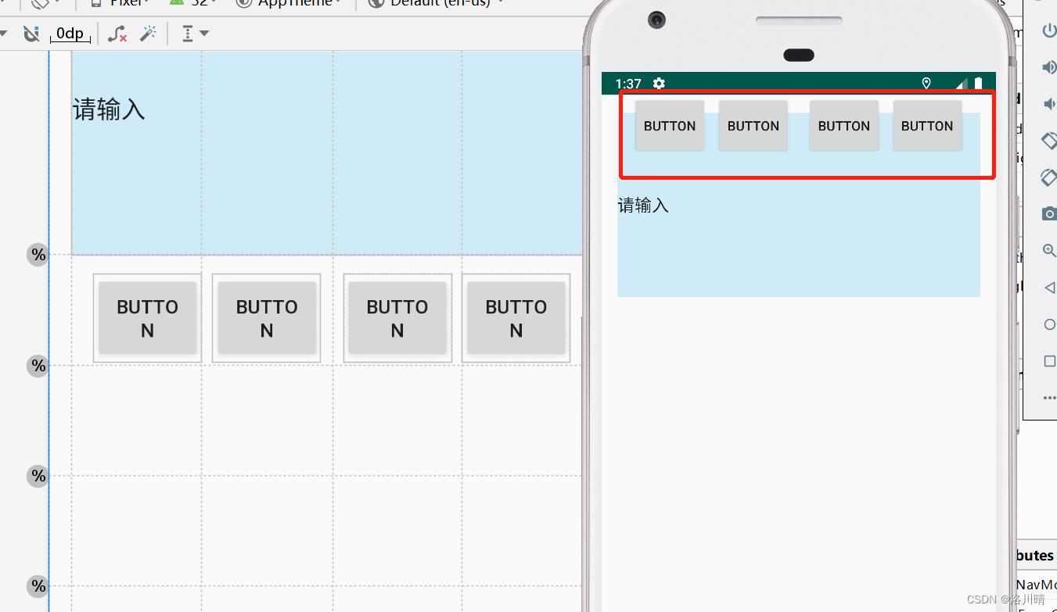Tap the rightmost BUTTON on the emulator screen

(x=927, y=125)
